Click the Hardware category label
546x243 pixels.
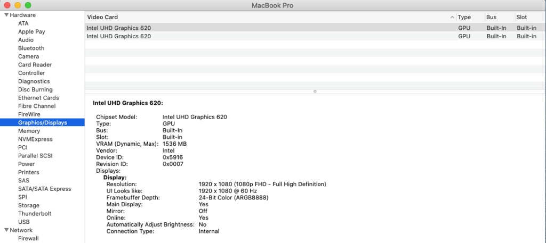[x=22, y=15]
